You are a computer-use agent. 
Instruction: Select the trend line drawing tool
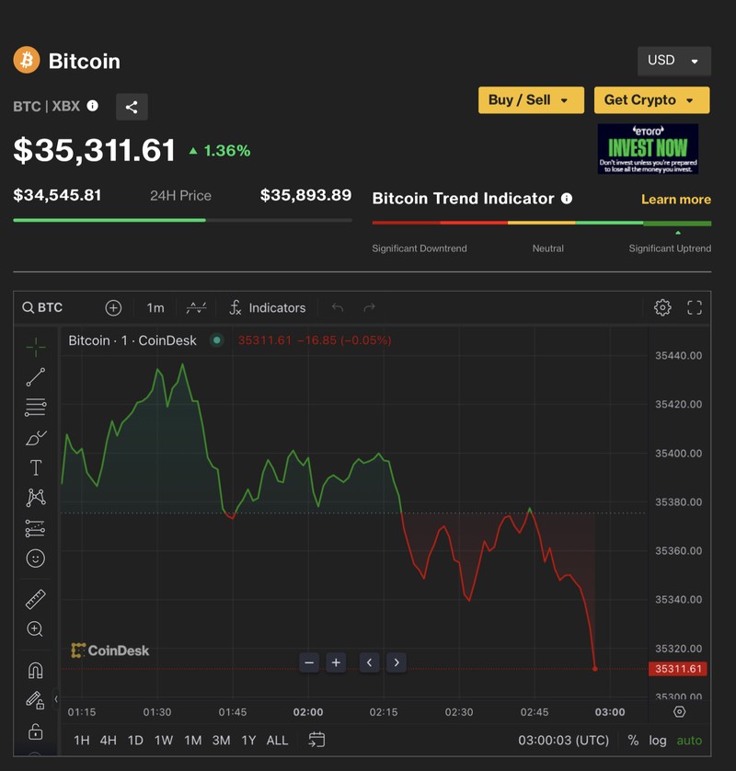pos(36,377)
